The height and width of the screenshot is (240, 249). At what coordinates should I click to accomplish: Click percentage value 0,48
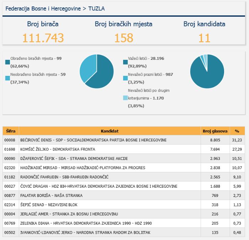coord(237,233)
